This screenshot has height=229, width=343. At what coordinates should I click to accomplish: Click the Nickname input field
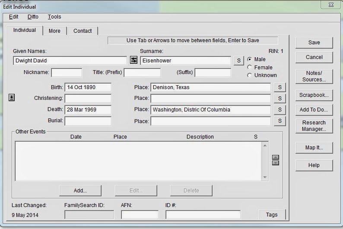click(67, 73)
